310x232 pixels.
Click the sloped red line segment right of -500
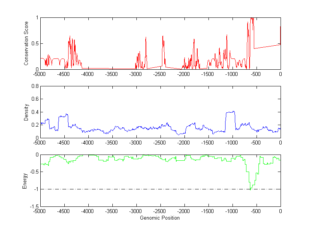coord(267,46)
